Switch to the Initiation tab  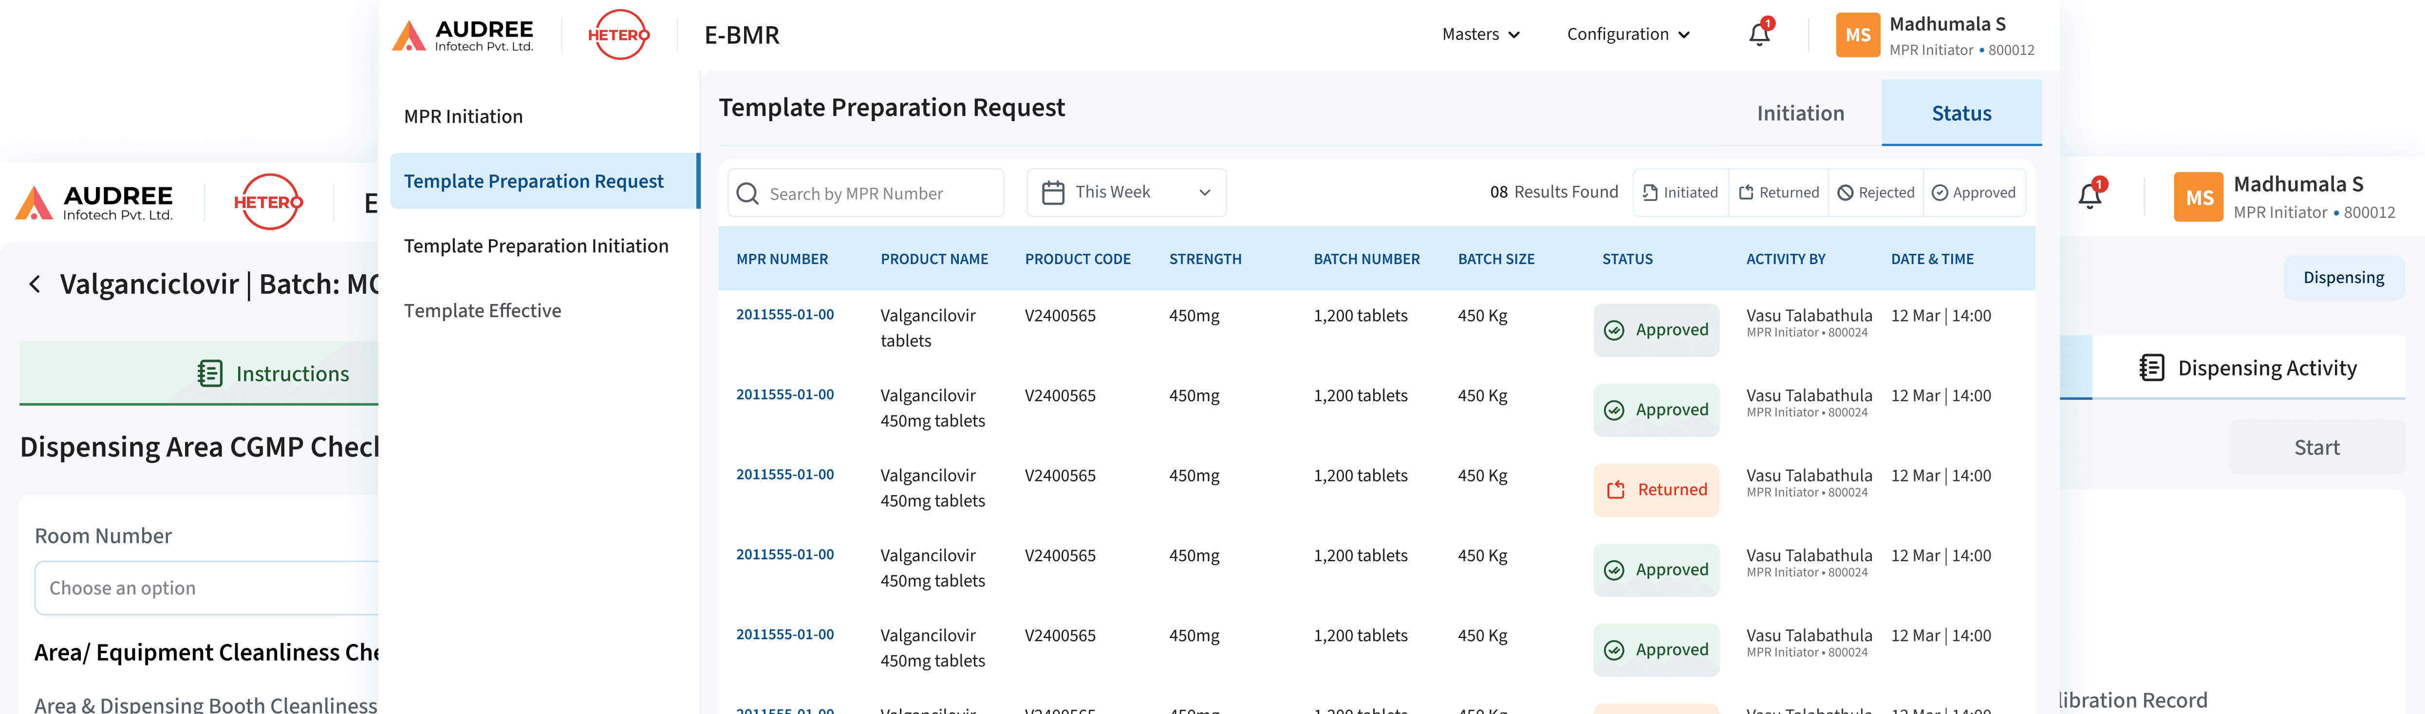coord(1800,114)
